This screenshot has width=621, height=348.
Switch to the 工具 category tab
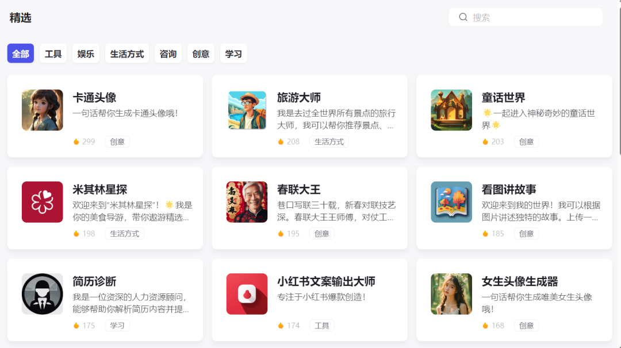53,53
